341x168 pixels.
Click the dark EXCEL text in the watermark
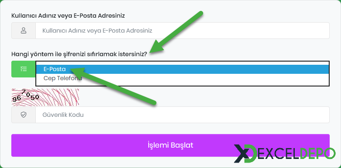point(279,153)
